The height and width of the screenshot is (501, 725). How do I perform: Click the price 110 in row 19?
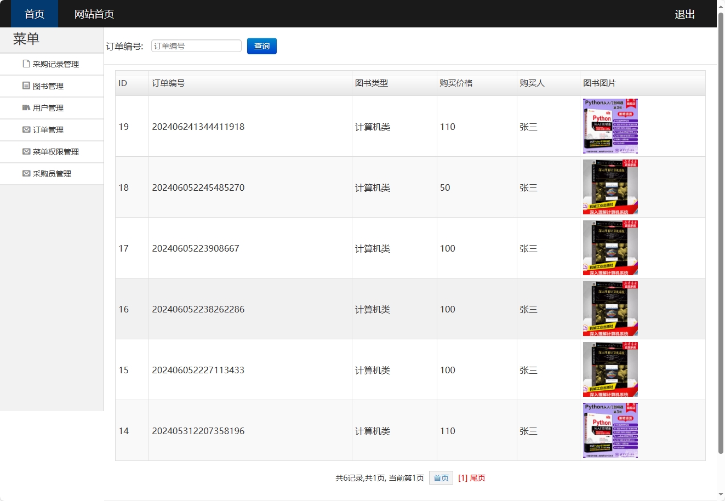point(448,127)
